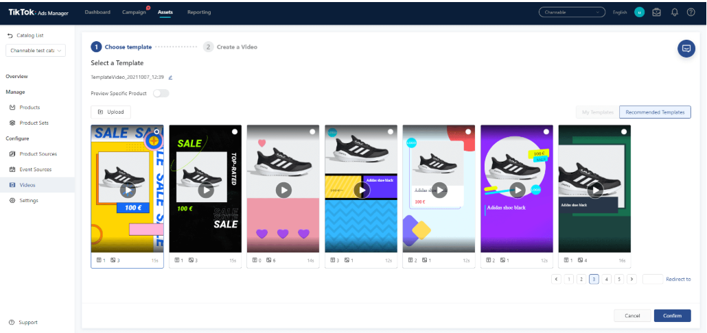707x333 pixels.
Task: Click the Cancel button
Action: pyautogui.click(x=632, y=316)
